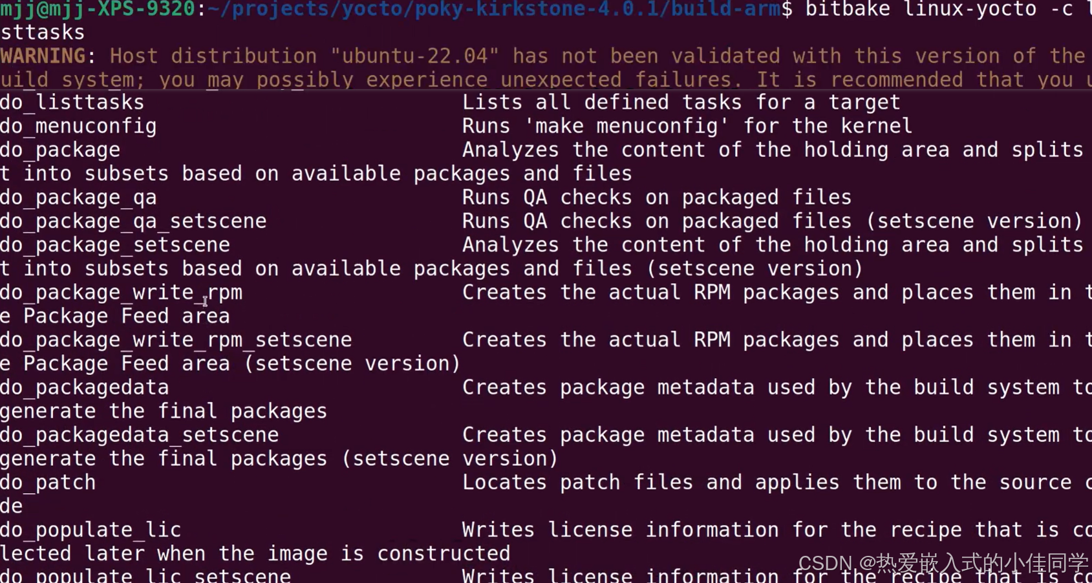Image resolution: width=1092 pixels, height=583 pixels.
Task: Click the WARNING label in terminal output
Action: pyautogui.click(x=43, y=56)
